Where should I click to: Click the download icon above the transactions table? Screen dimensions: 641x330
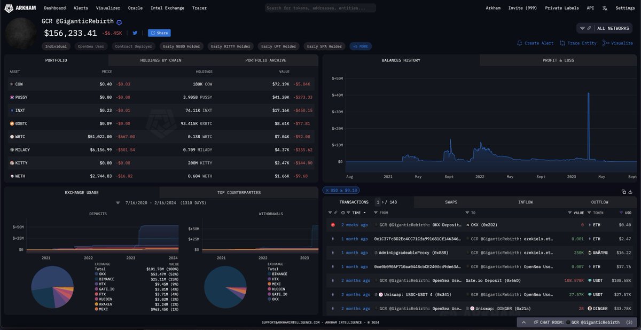(x=631, y=192)
